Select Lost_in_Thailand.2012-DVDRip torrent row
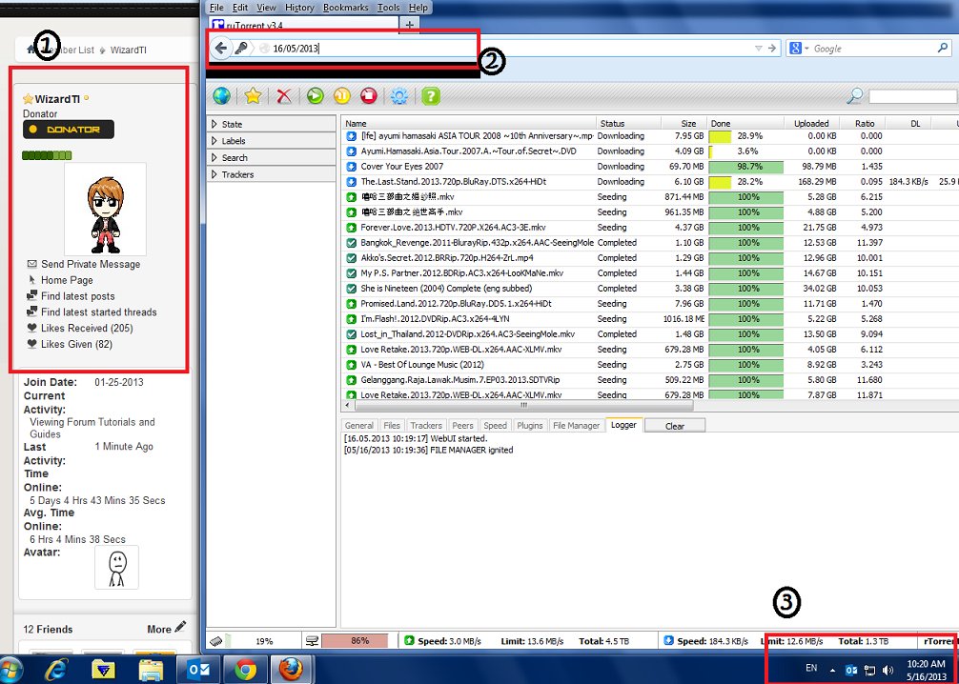959x684 pixels. (649, 334)
